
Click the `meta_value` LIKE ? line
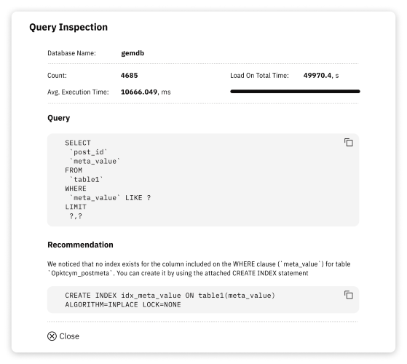[x=110, y=198]
